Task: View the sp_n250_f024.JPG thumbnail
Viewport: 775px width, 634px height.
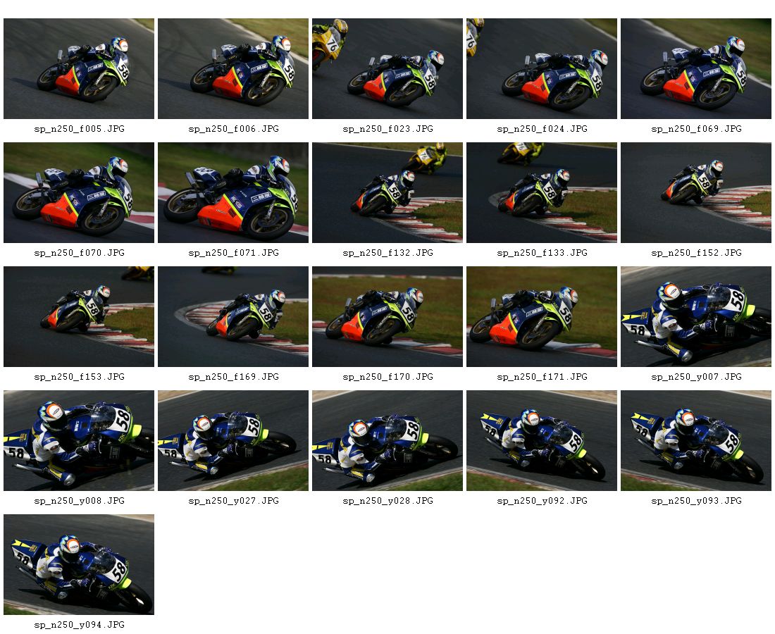Action: point(541,69)
